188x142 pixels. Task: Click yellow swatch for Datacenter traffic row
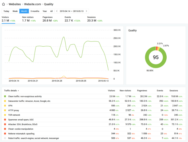[5, 101]
